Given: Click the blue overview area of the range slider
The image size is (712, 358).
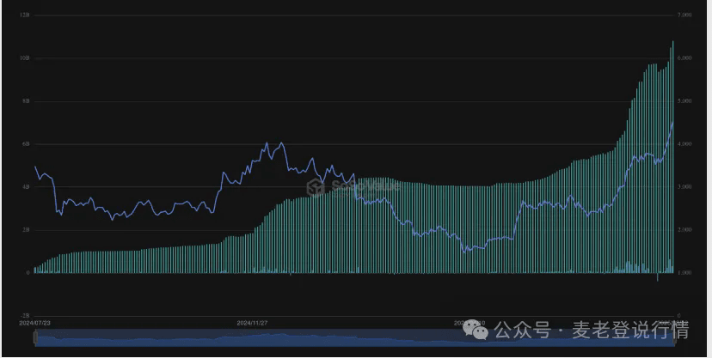Looking at the screenshot, I should [x=354, y=338].
